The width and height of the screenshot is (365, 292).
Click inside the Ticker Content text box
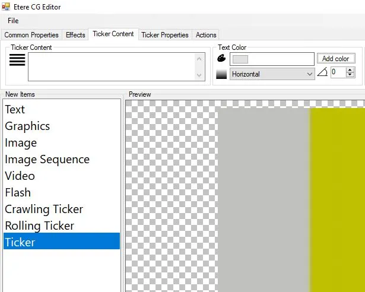point(112,66)
